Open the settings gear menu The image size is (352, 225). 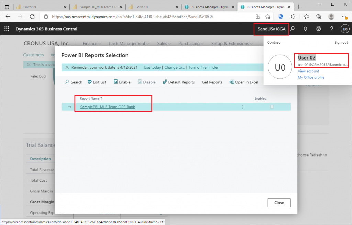319,29
